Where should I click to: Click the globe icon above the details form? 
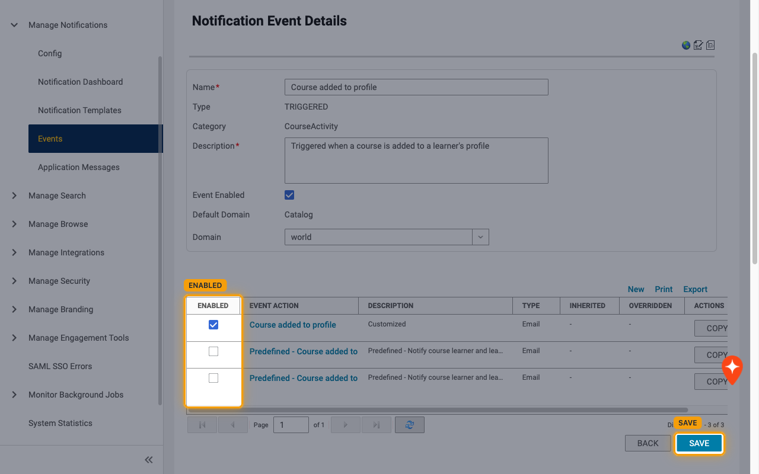click(x=686, y=45)
